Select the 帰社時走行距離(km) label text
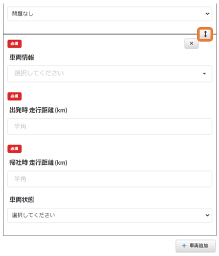 coord(38,162)
